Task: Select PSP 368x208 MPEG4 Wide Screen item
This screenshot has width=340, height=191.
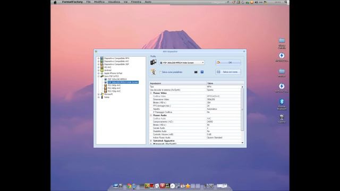Action: 123,82
